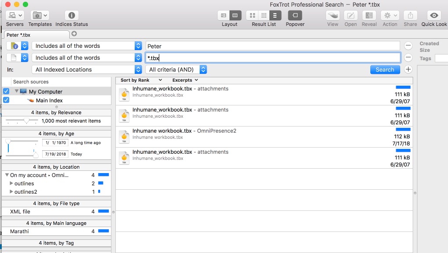448x253 pixels.
Task: Open the All Indexed Locations dropdown
Action: coord(87,69)
